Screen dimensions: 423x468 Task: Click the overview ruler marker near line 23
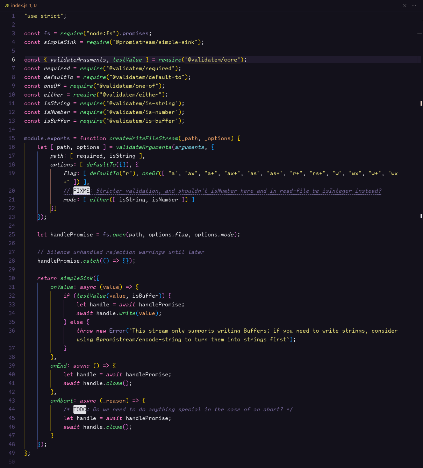(421, 216)
